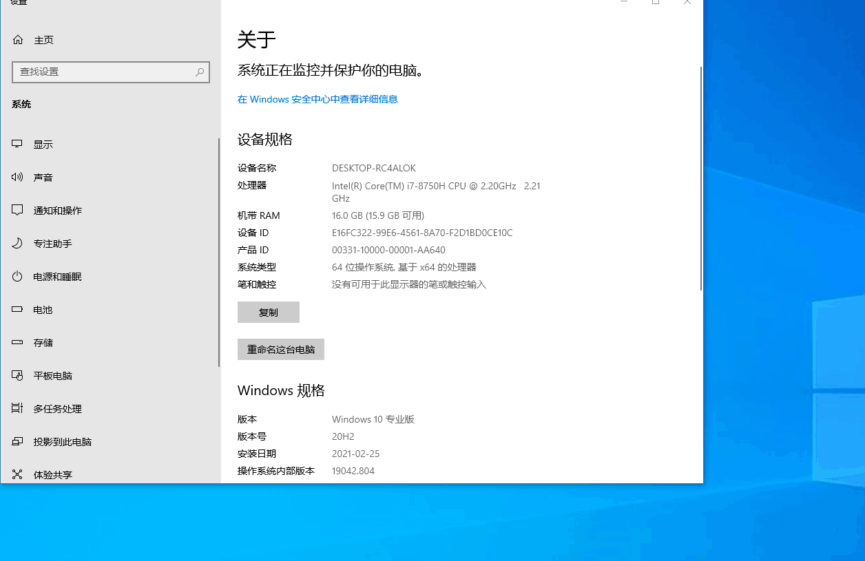Click the 设备名称 label

pos(257,168)
